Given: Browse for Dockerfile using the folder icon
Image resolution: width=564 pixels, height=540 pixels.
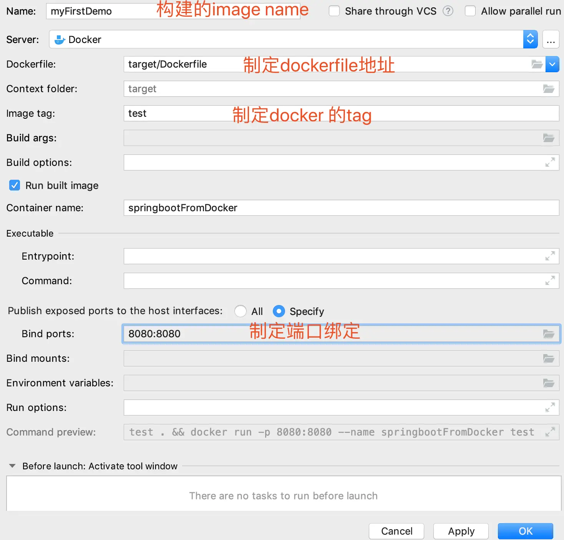Looking at the screenshot, I should [x=537, y=64].
